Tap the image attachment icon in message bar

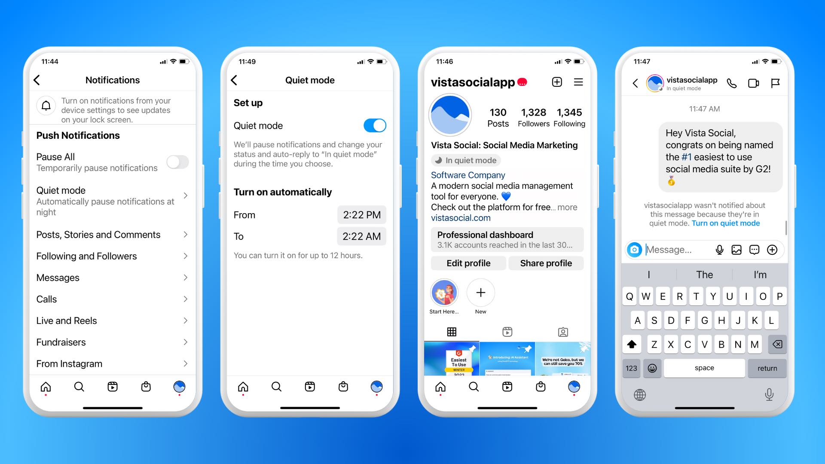[736, 250]
